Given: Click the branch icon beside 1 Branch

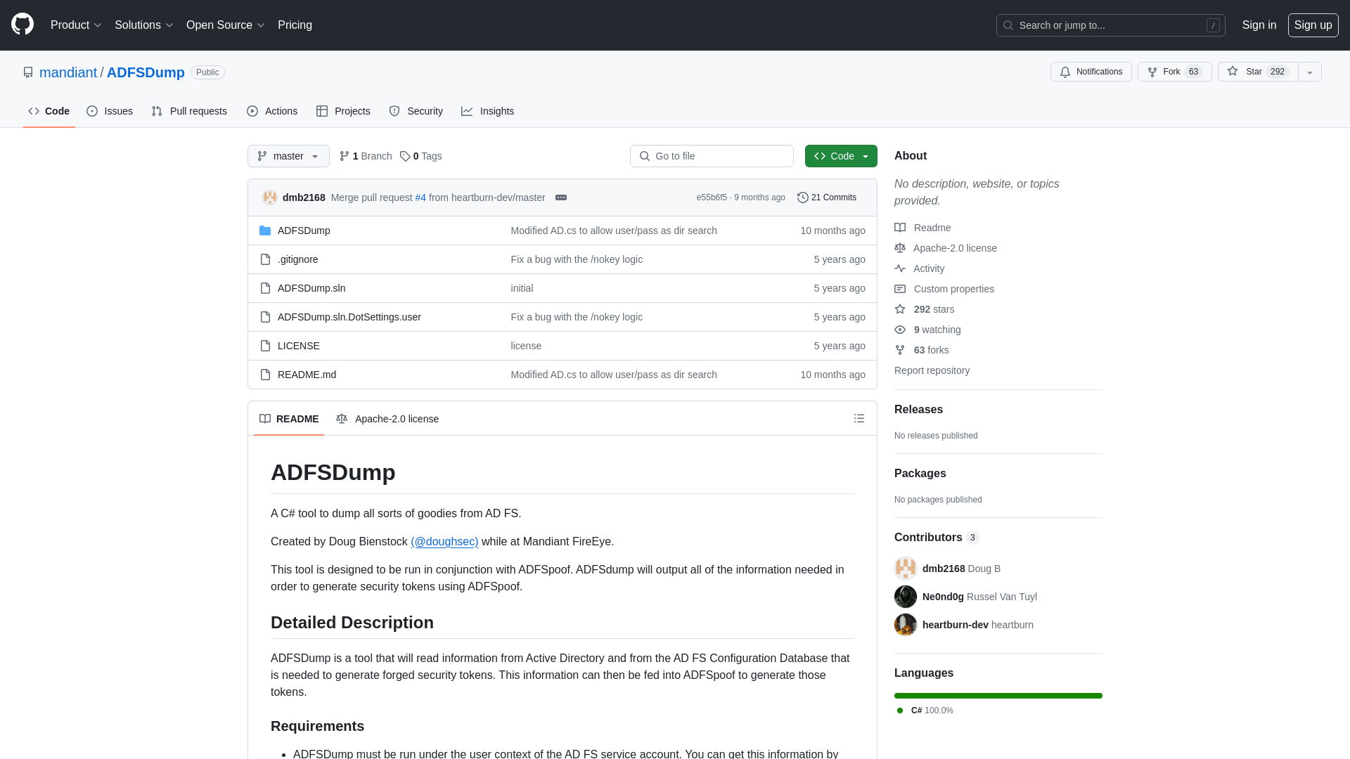Looking at the screenshot, I should click(x=345, y=156).
